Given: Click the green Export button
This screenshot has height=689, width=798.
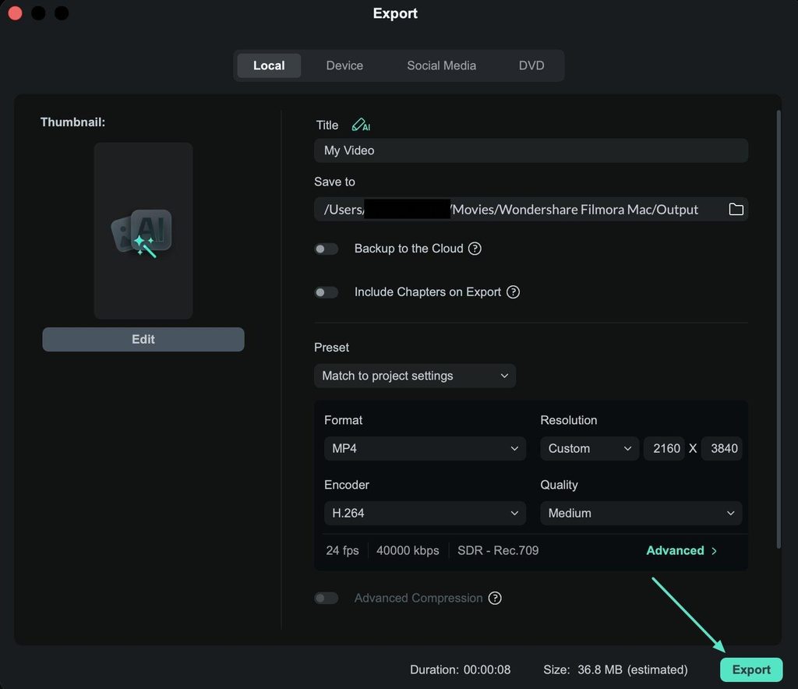Looking at the screenshot, I should [751, 670].
